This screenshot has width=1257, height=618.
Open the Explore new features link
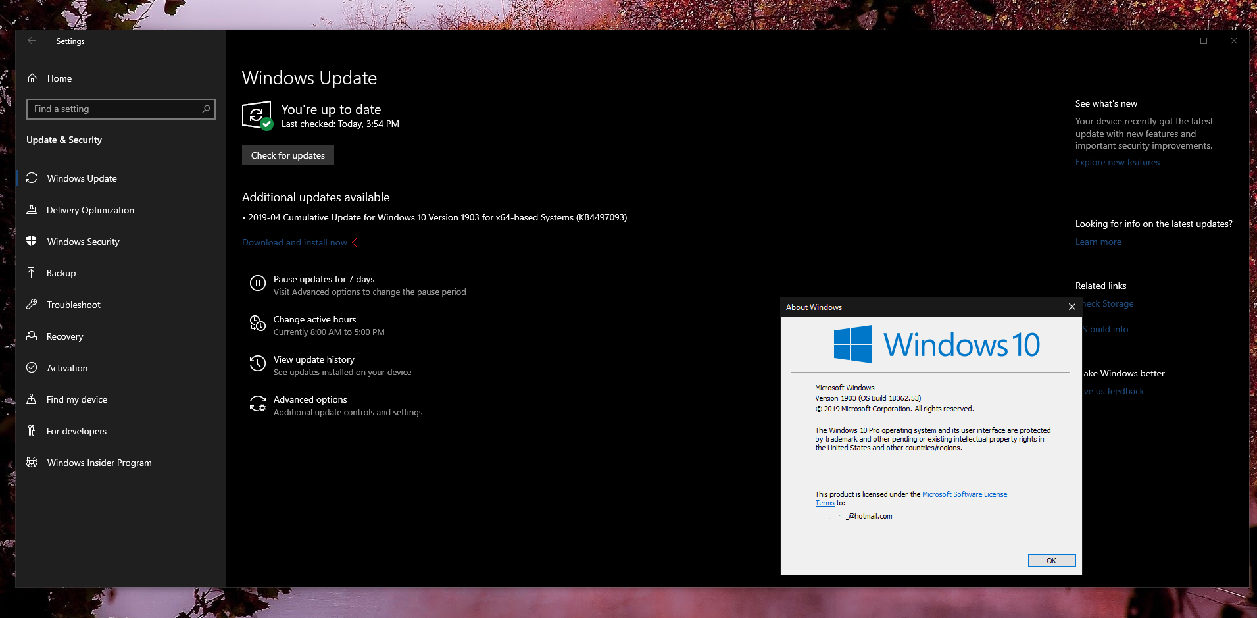pos(1117,162)
